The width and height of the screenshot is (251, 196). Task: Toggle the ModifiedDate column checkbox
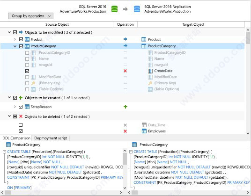pos(27,77)
